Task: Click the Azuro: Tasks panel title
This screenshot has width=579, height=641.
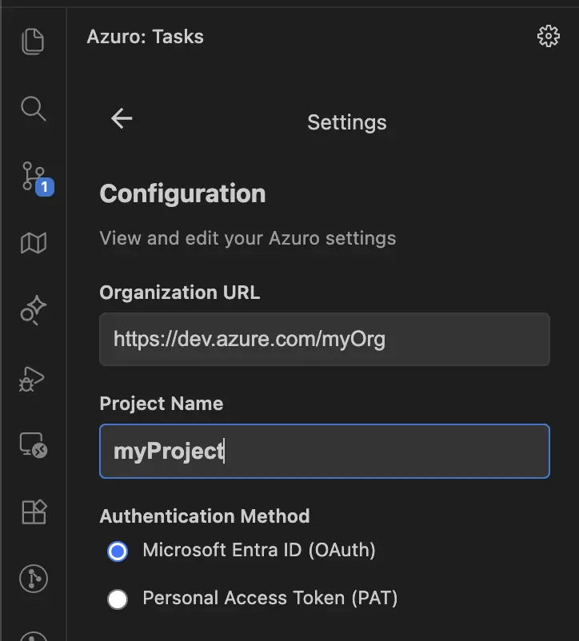Action: click(146, 37)
